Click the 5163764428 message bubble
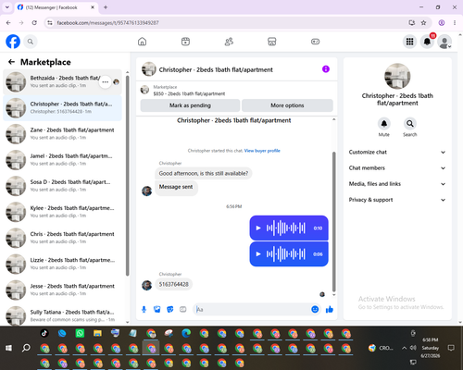 click(173, 284)
